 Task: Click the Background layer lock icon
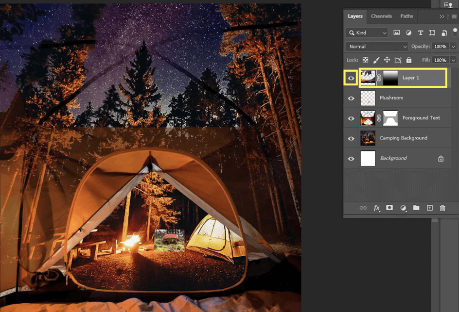tap(441, 159)
